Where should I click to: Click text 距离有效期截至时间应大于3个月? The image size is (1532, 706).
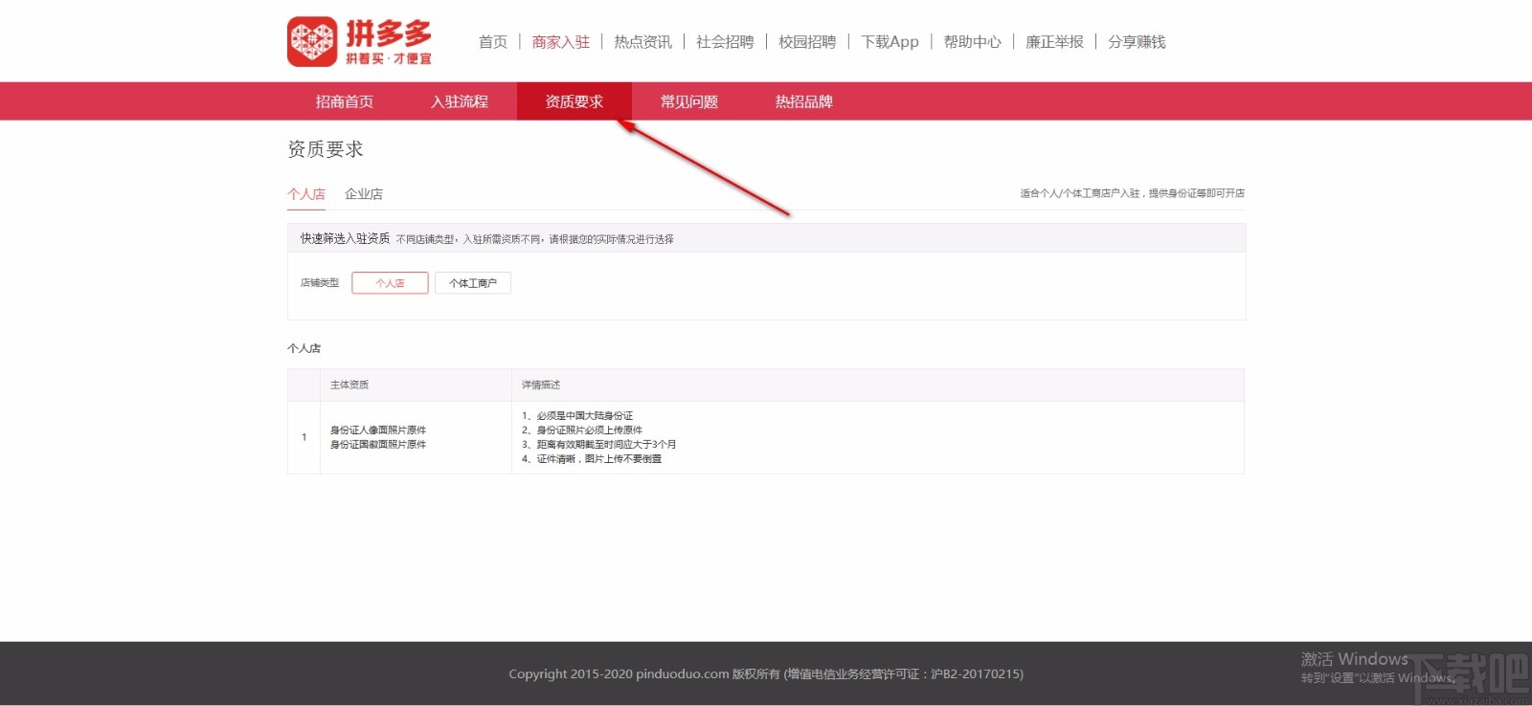[607, 445]
